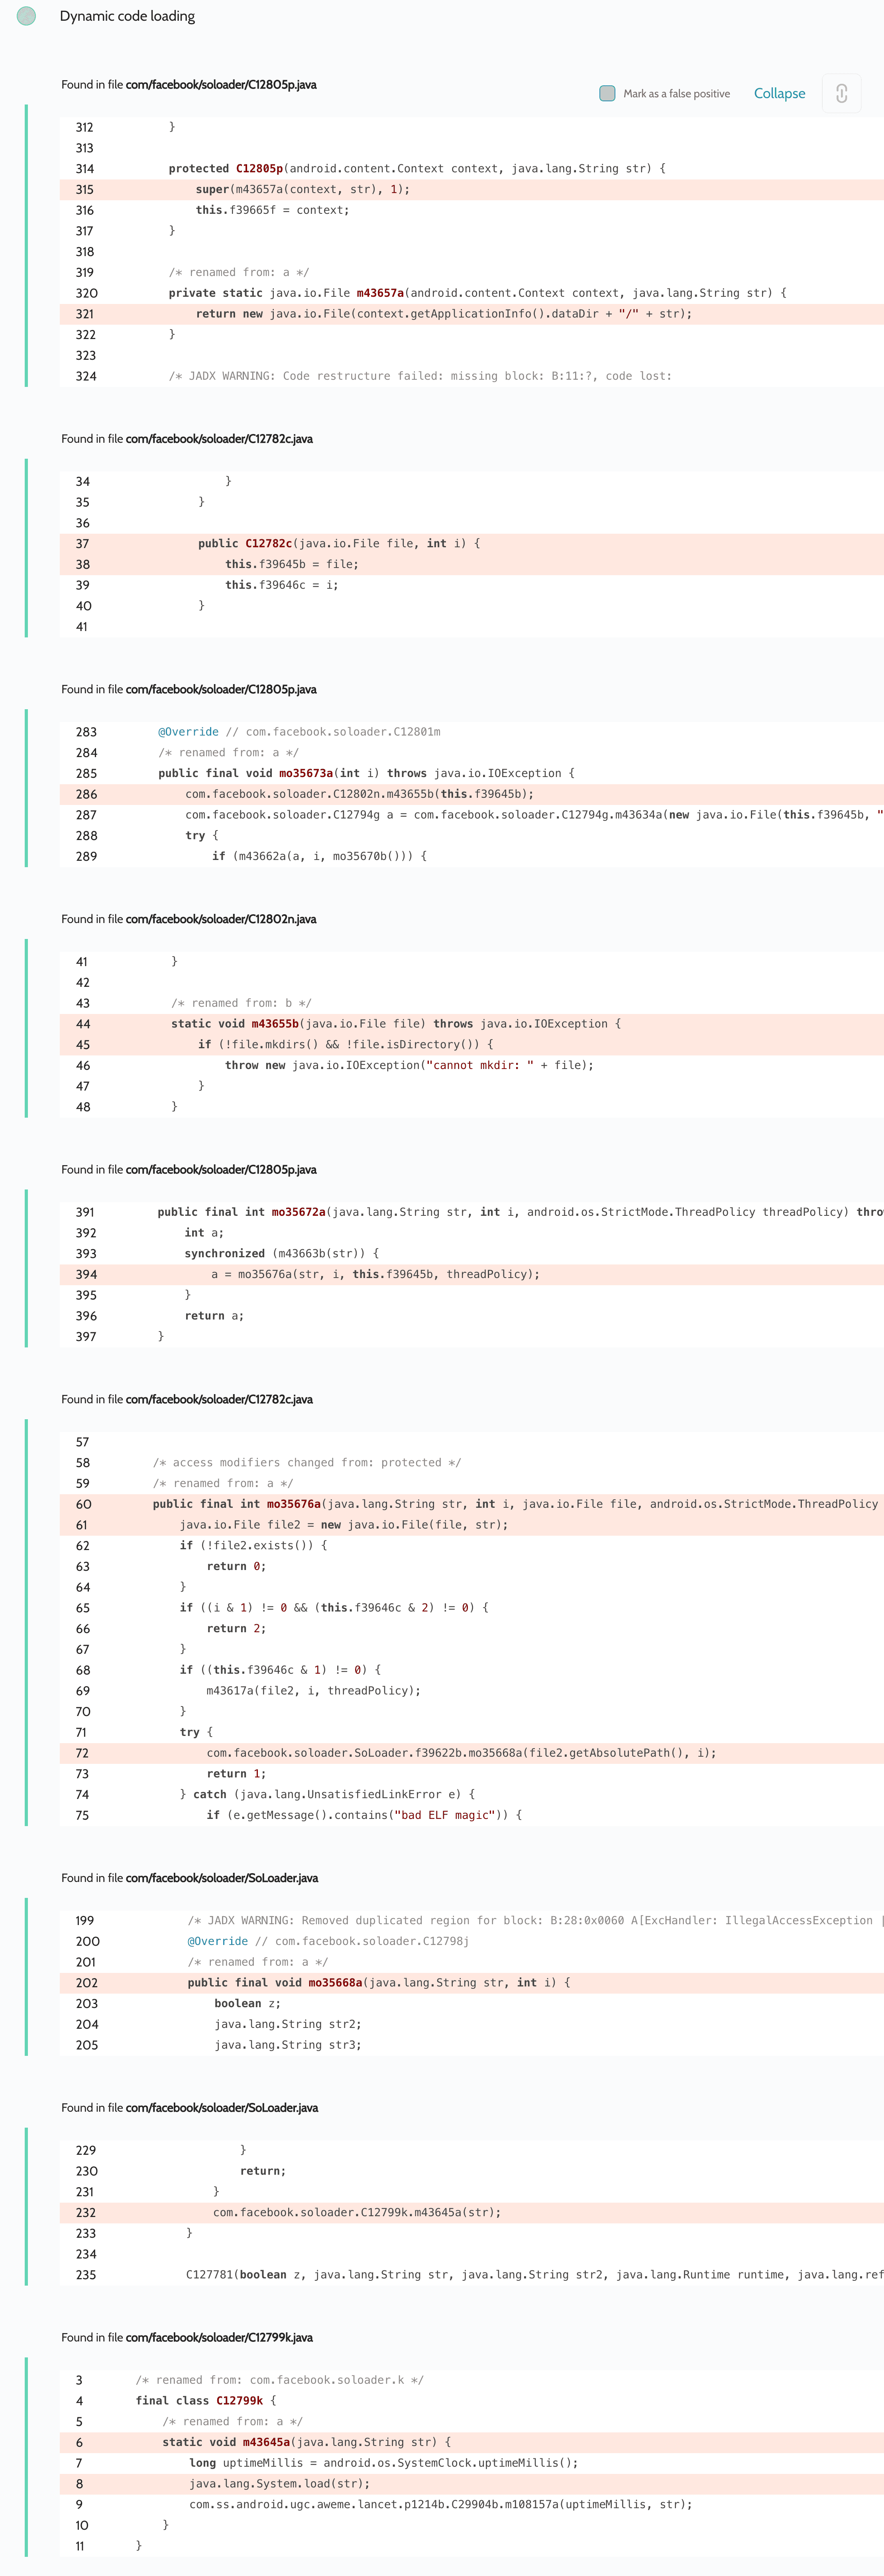Click file path C12799k.java
This screenshot has height=2576, width=884.
219,2337
